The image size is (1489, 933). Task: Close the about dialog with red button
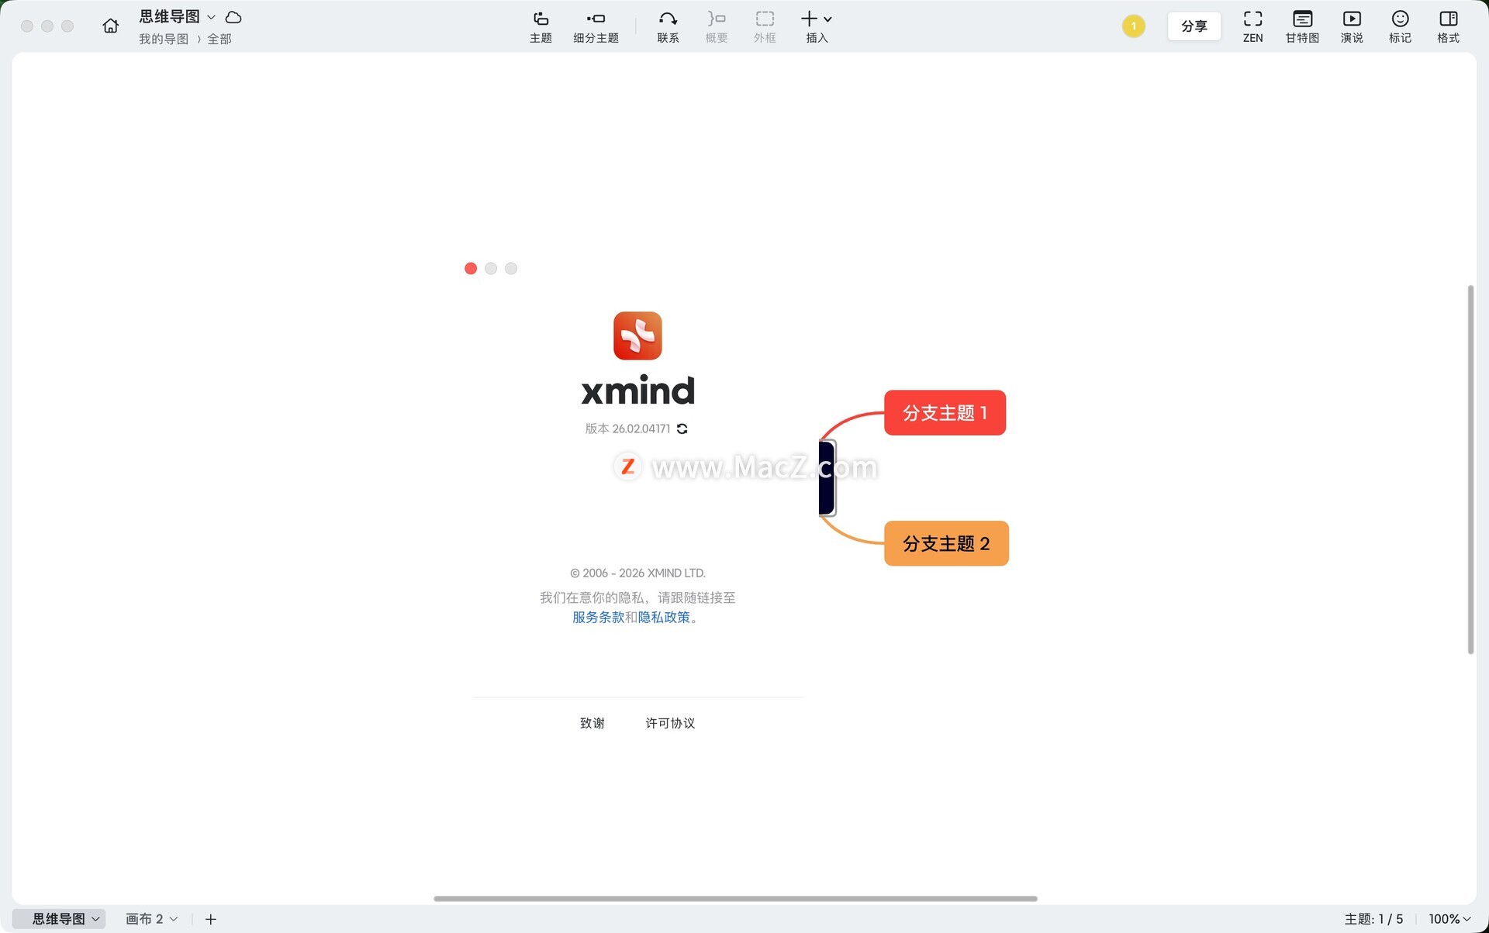point(471,268)
